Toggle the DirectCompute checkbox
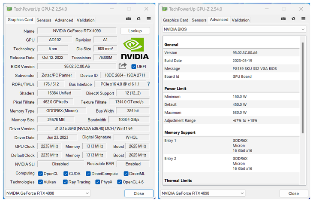This screenshot has height=202, width=313. (x=88, y=174)
